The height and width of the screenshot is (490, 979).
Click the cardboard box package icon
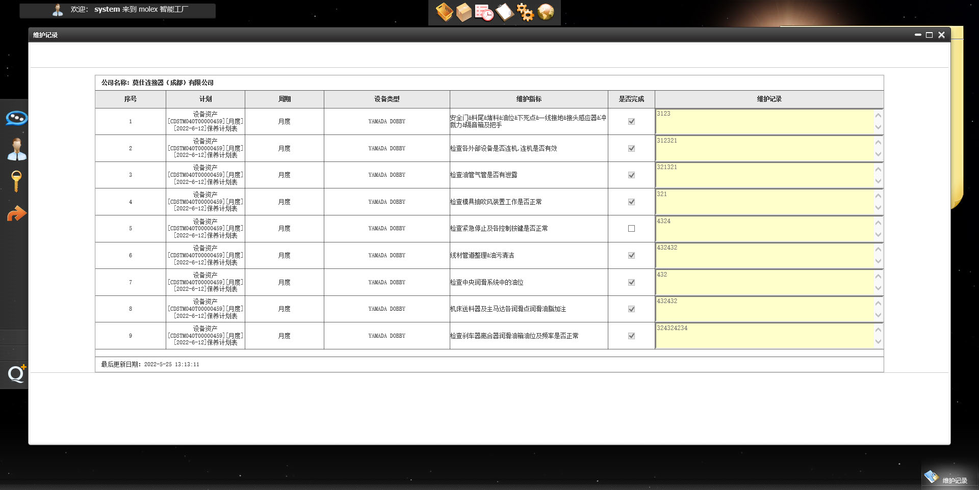(463, 12)
